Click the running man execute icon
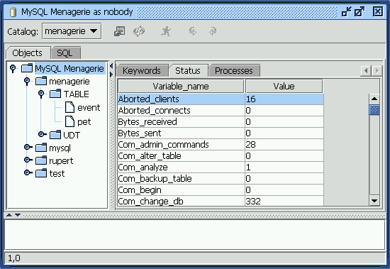 pos(166,31)
